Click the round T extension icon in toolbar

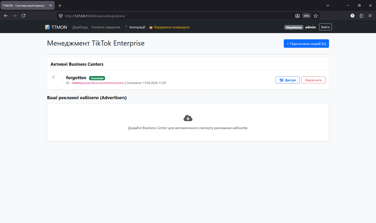[x=352, y=16]
